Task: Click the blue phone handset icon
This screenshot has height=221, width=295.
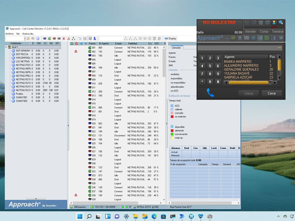Action: pos(210,93)
